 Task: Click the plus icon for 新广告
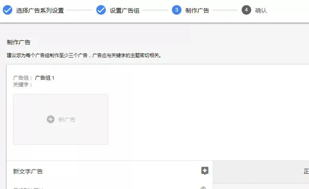51,119
